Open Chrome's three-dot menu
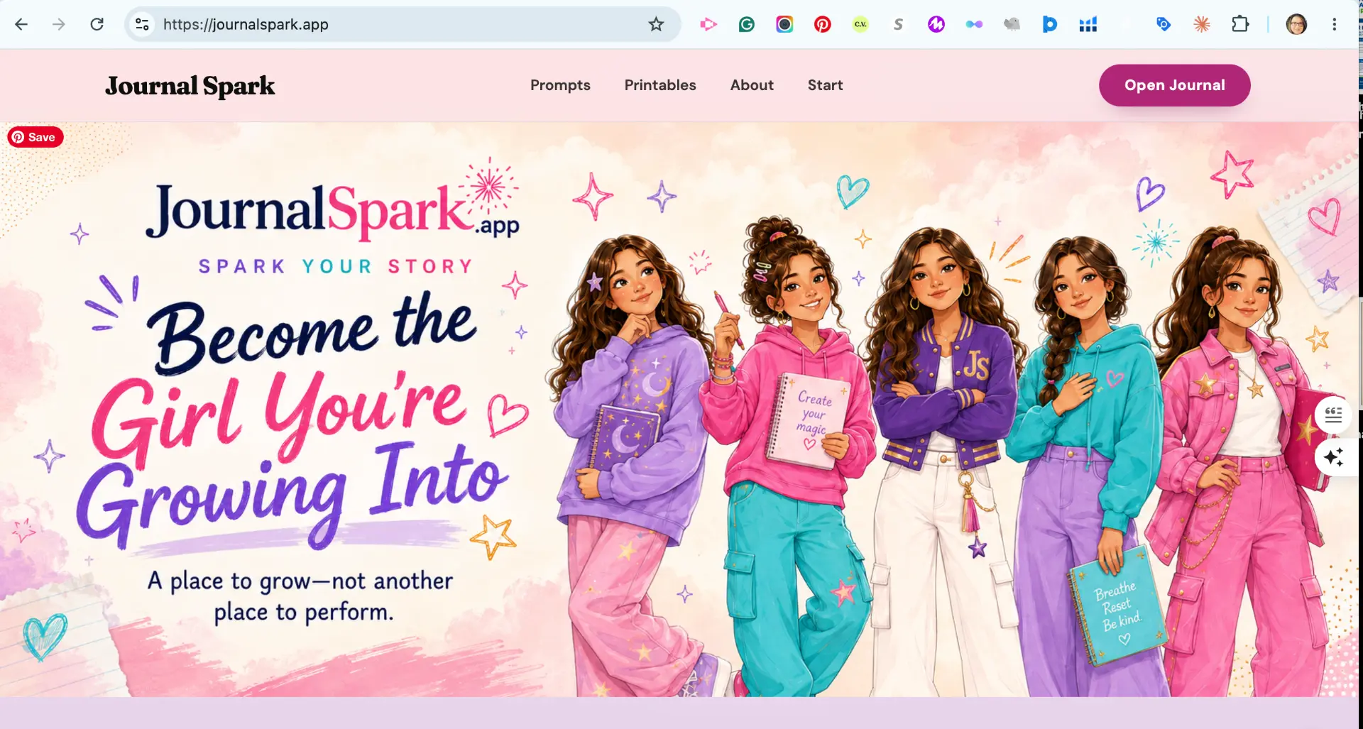The width and height of the screenshot is (1363, 729). (1334, 24)
